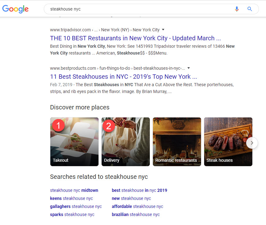Start voice search with microphone icon

tap(237, 9)
